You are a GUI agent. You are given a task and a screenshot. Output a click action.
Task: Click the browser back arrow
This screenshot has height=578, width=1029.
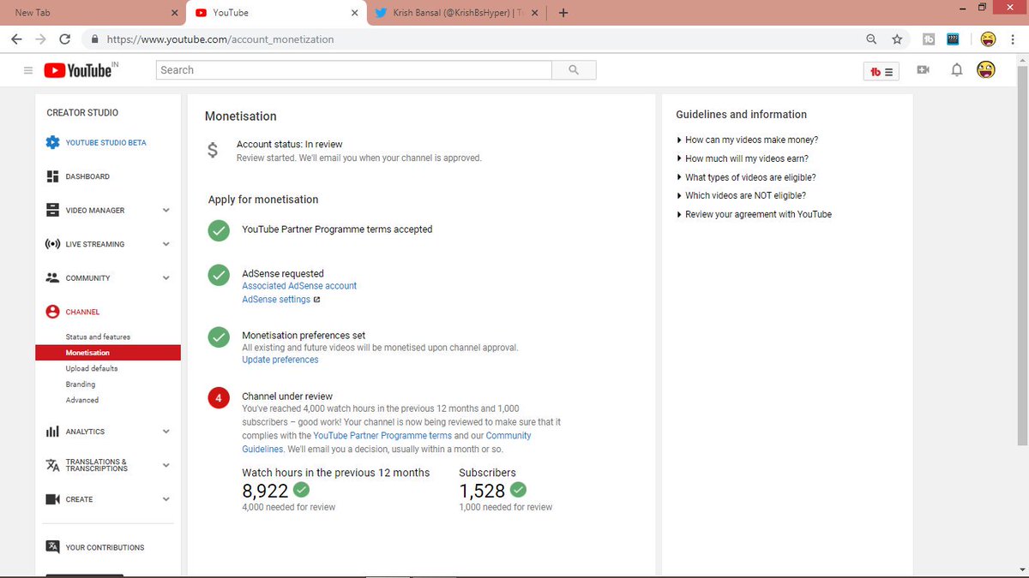coord(16,39)
